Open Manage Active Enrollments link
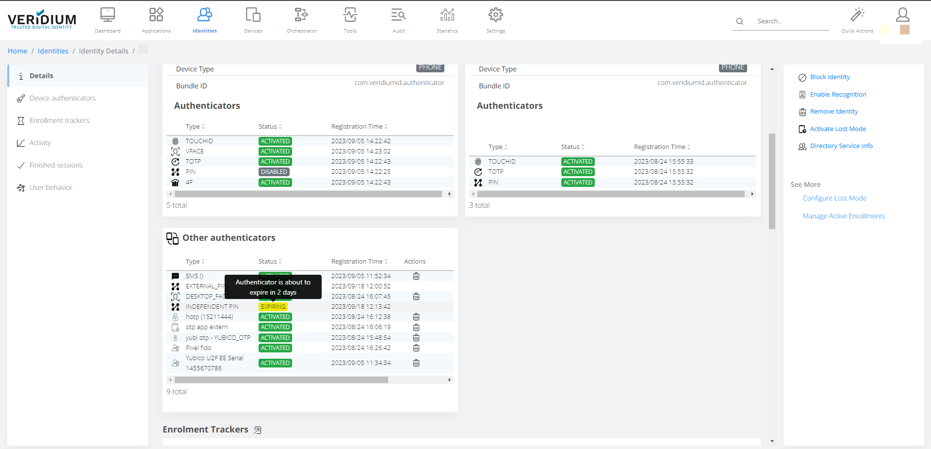Viewport: 931px width, 449px height. (844, 216)
